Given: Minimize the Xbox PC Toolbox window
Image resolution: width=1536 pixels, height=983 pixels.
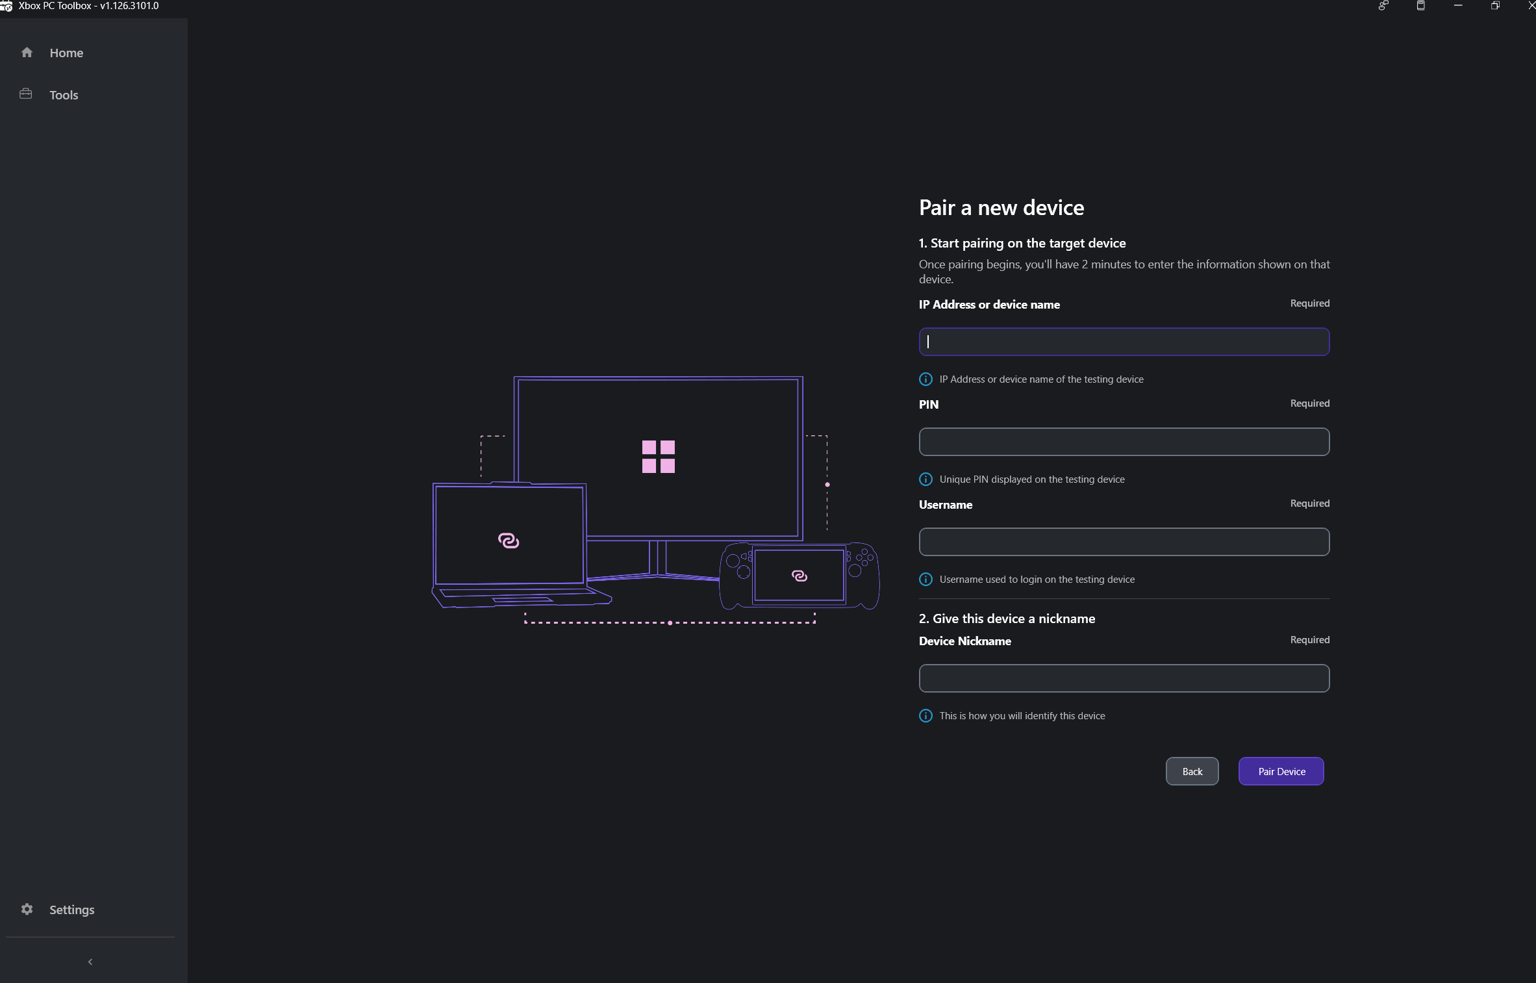Looking at the screenshot, I should (1458, 6).
